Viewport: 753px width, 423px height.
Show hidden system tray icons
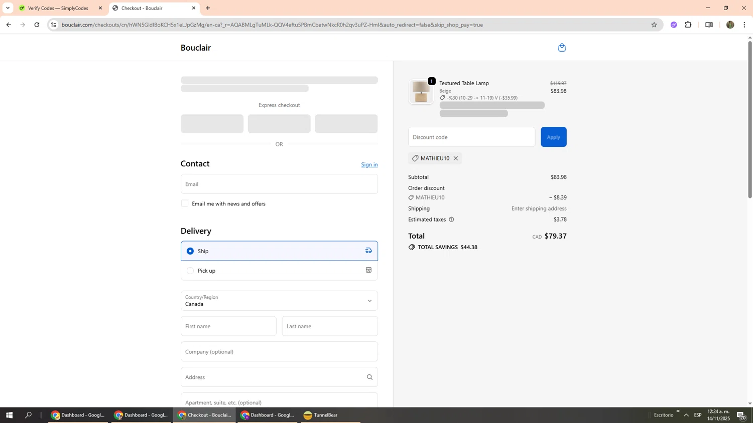click(x=686, y=415)
